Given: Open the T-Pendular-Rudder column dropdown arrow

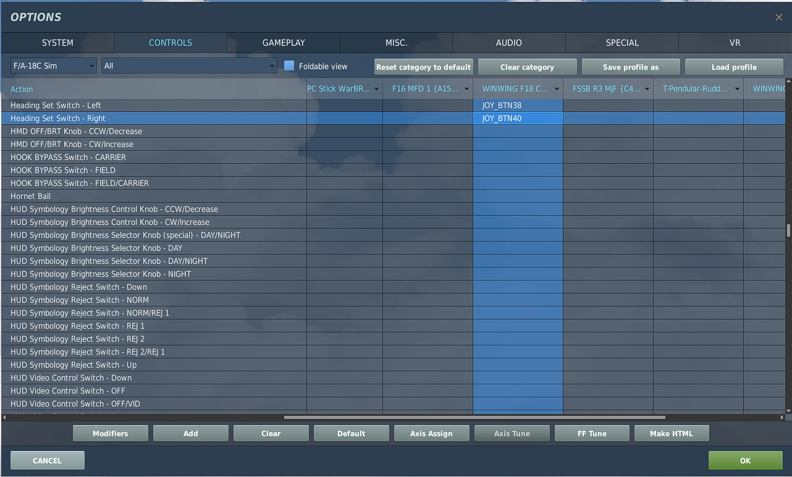Looking at the screenshot, I should (x=737, y=89).
